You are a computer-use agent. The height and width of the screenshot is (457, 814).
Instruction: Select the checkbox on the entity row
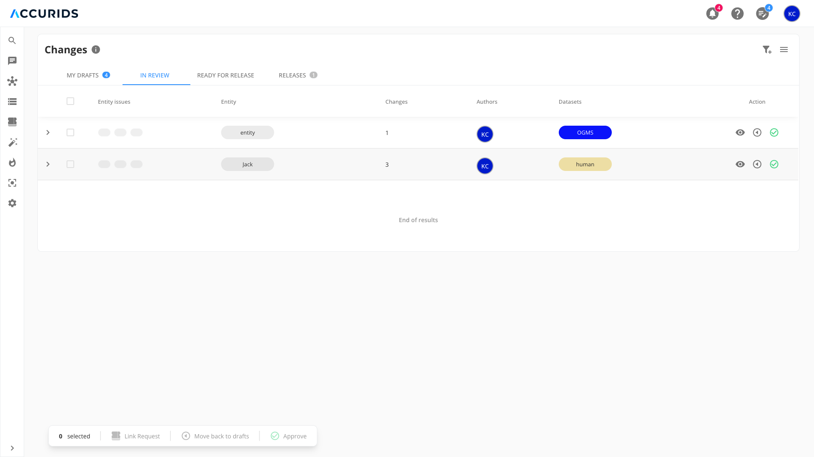pos(70,132)
